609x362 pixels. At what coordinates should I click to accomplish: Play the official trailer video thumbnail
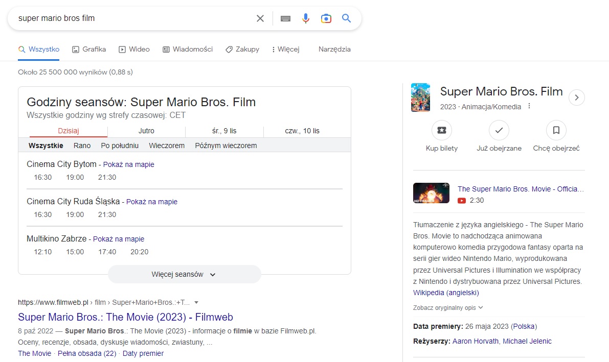point(431,193)
